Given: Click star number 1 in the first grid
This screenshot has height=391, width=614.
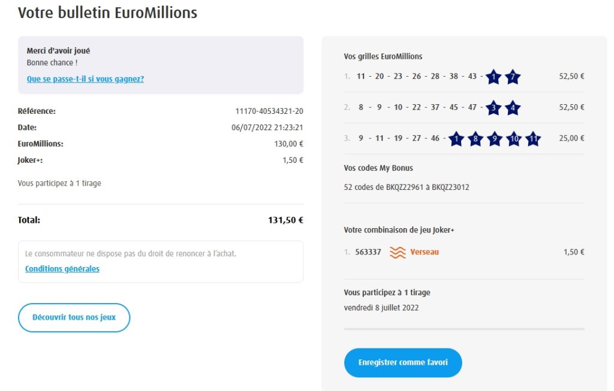Looking at the screenshot, I should tap(493, 77).
